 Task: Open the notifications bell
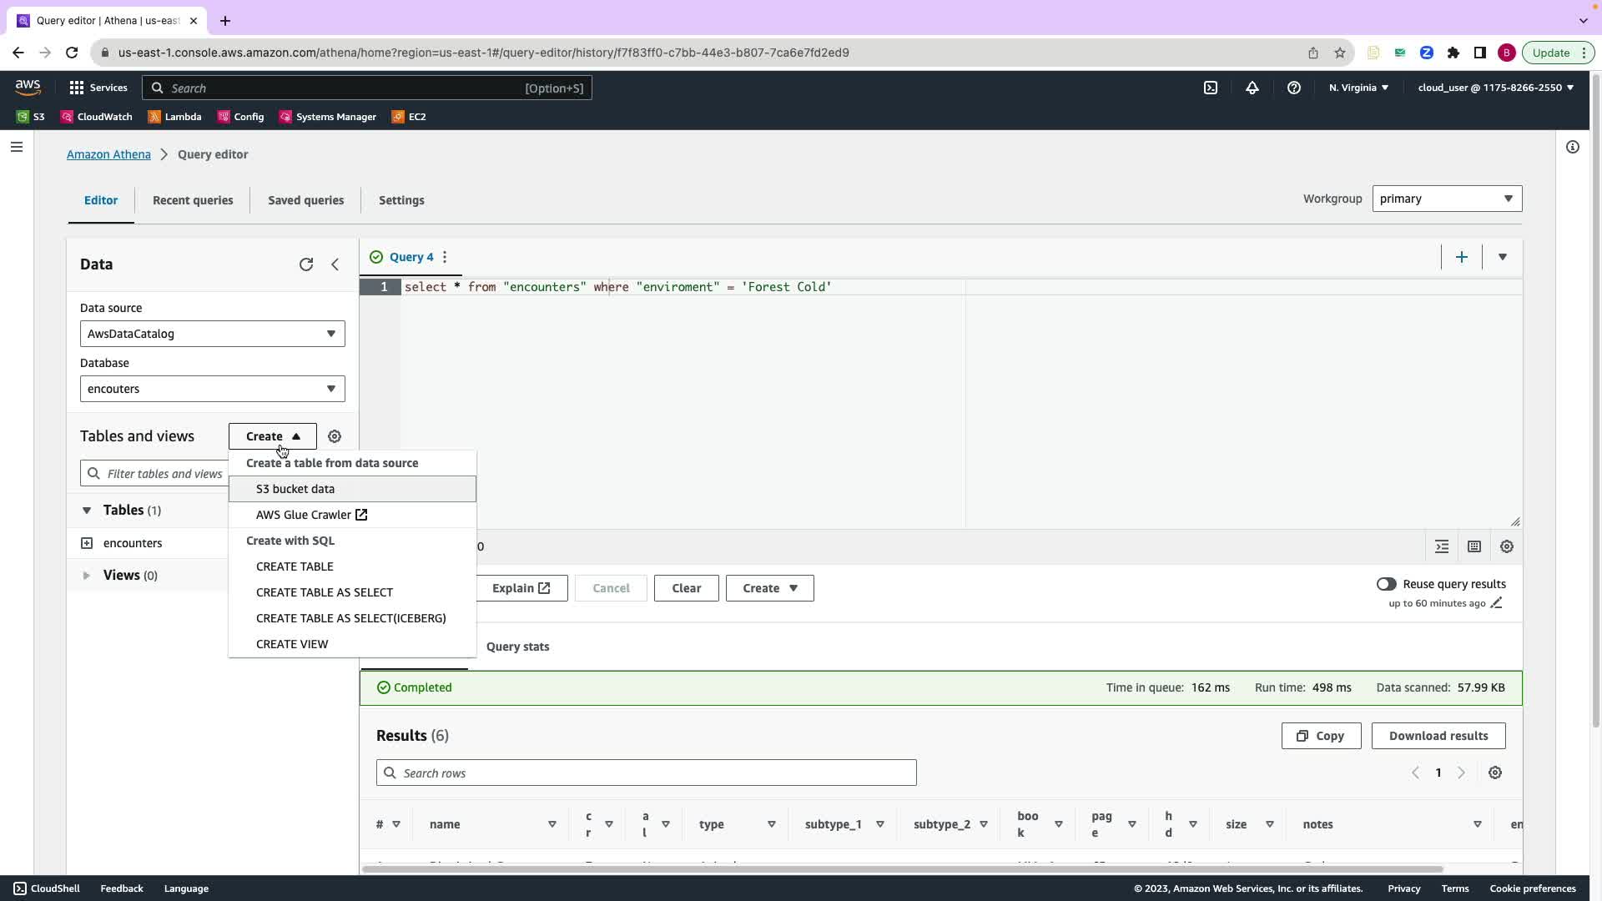pos(1252,88)
